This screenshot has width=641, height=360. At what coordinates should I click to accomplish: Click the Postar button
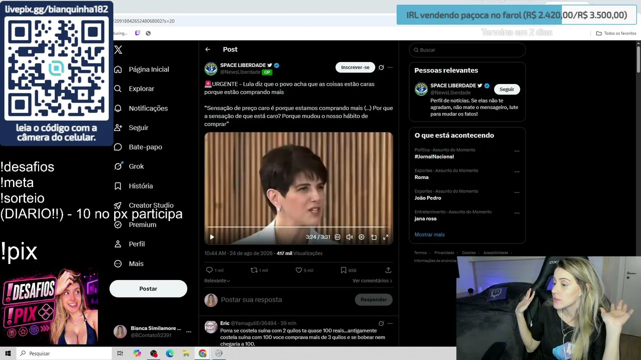pos(148,288)
